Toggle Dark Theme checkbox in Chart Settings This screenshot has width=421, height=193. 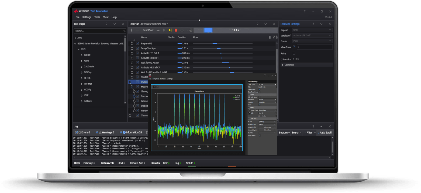260,89
